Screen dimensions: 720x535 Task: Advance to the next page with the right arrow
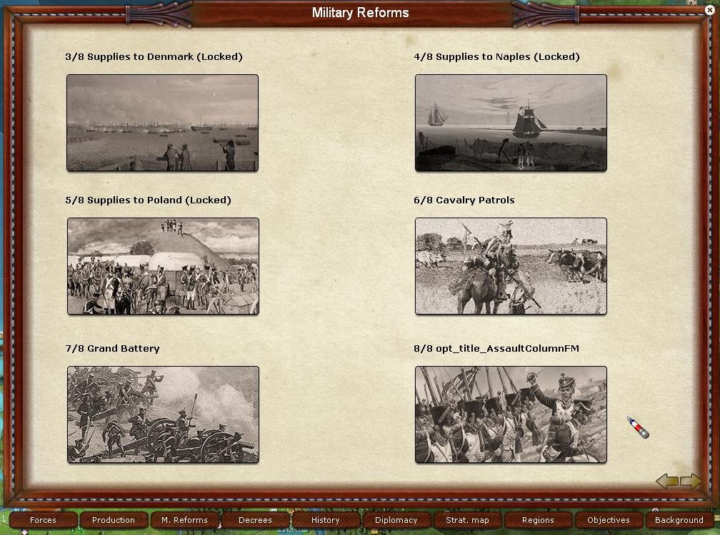691,481
